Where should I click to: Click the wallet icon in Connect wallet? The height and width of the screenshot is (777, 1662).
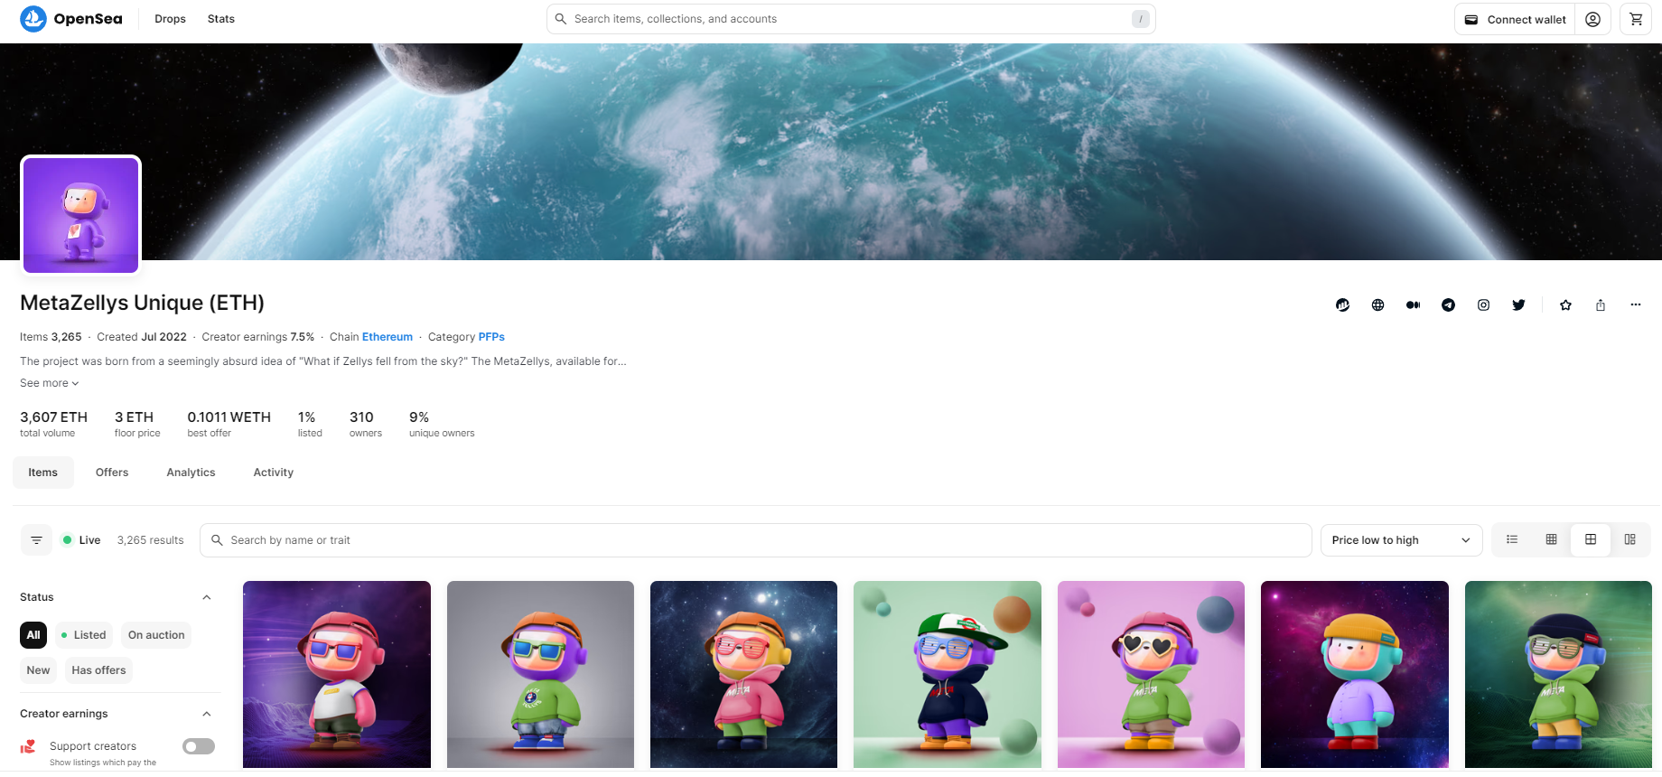1471,19
